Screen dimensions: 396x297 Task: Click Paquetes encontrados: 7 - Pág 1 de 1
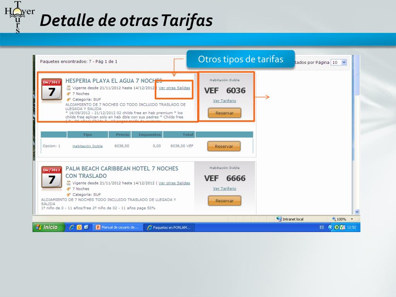click(79, 61)
